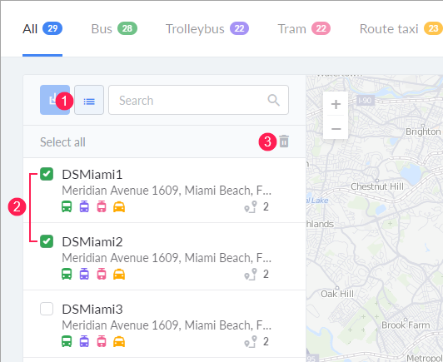Delete selected stops with trash icon
Screen dimensions: 443x362
click(284, 141)
